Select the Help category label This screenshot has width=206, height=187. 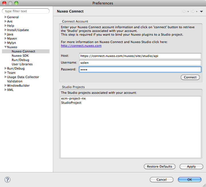(11, 26)
